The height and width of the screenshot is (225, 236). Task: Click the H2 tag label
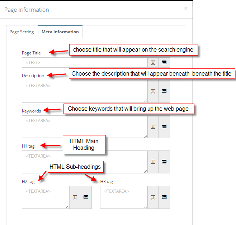(x=28, y=182)
